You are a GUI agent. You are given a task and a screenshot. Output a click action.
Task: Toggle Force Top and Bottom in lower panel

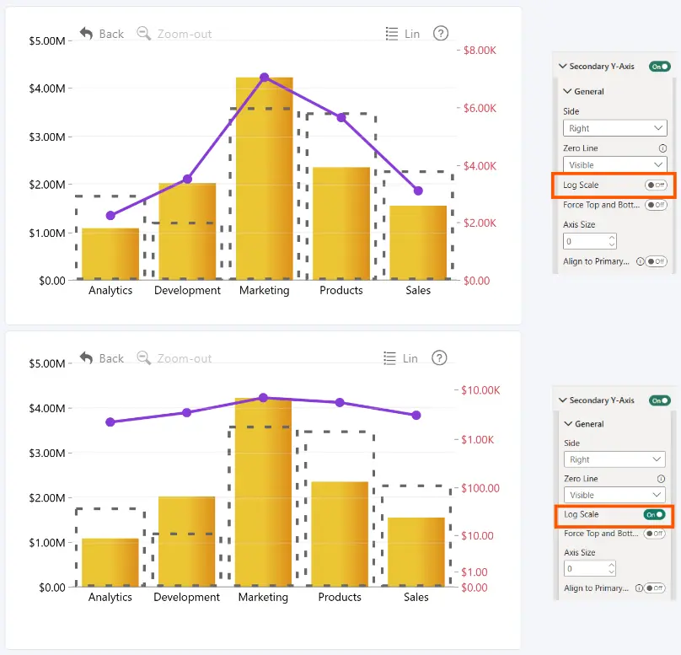655,534
